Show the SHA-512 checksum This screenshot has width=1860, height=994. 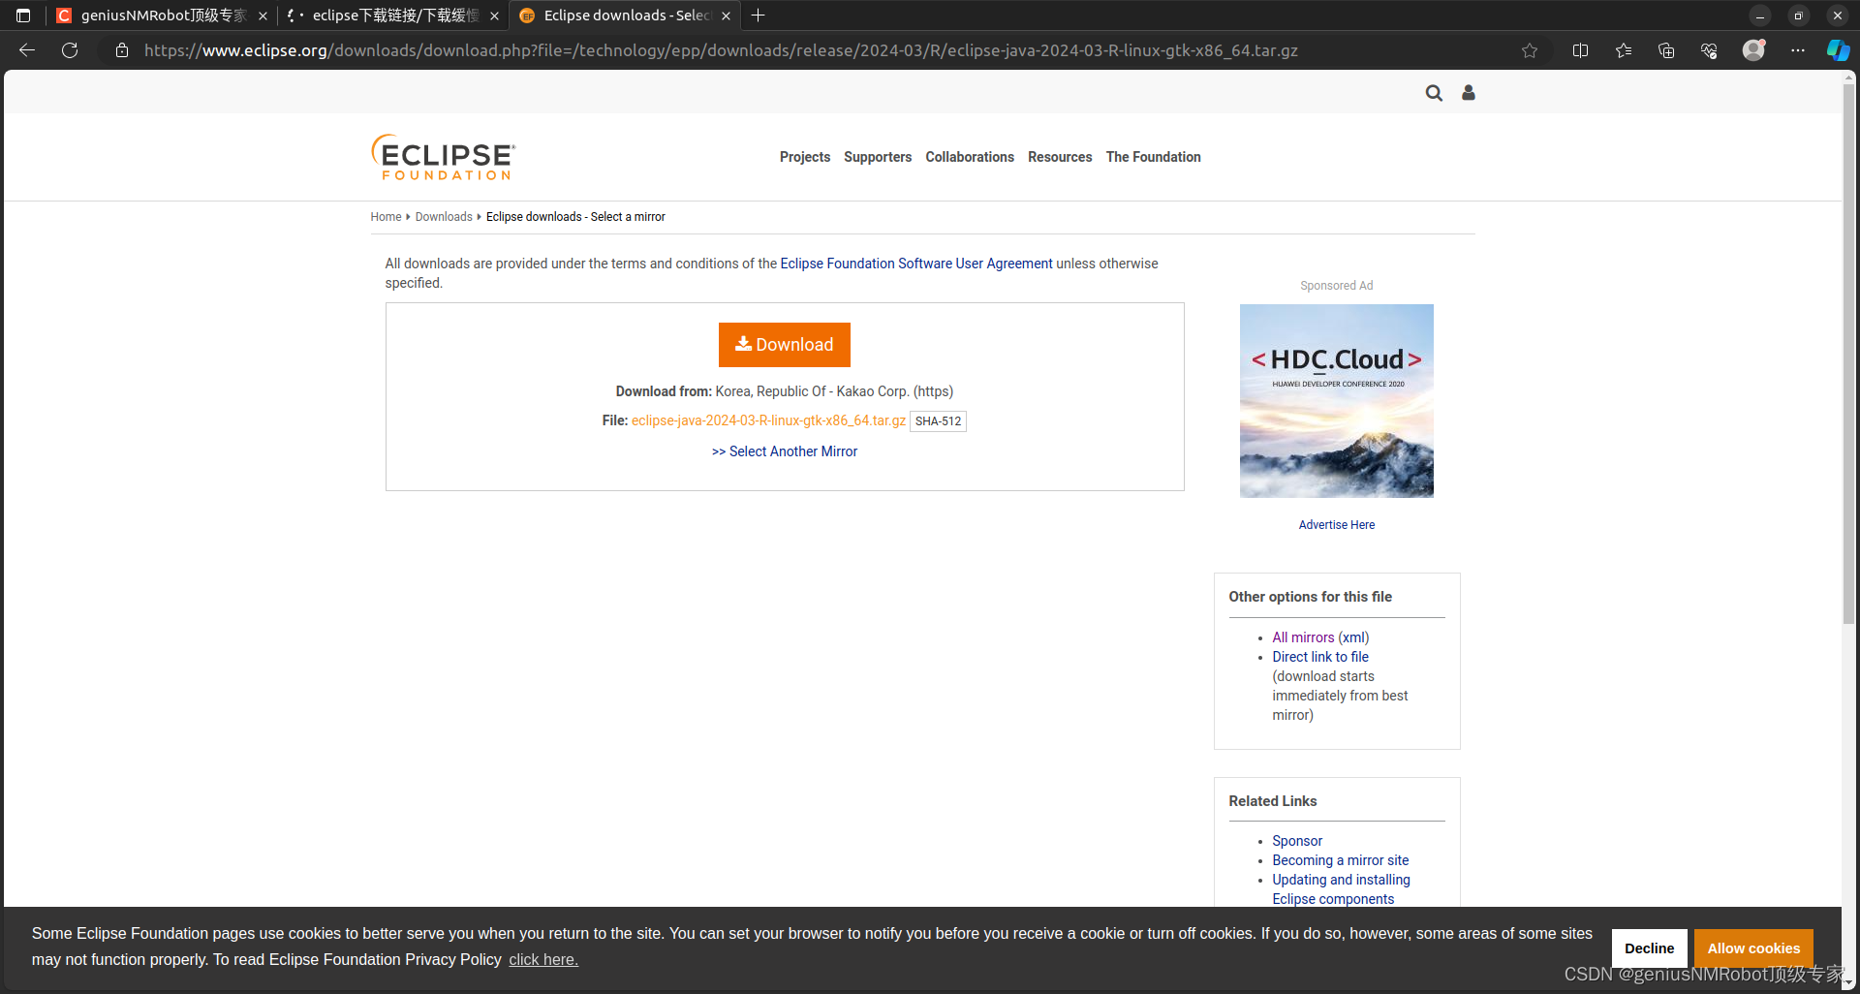coord(938,421)
